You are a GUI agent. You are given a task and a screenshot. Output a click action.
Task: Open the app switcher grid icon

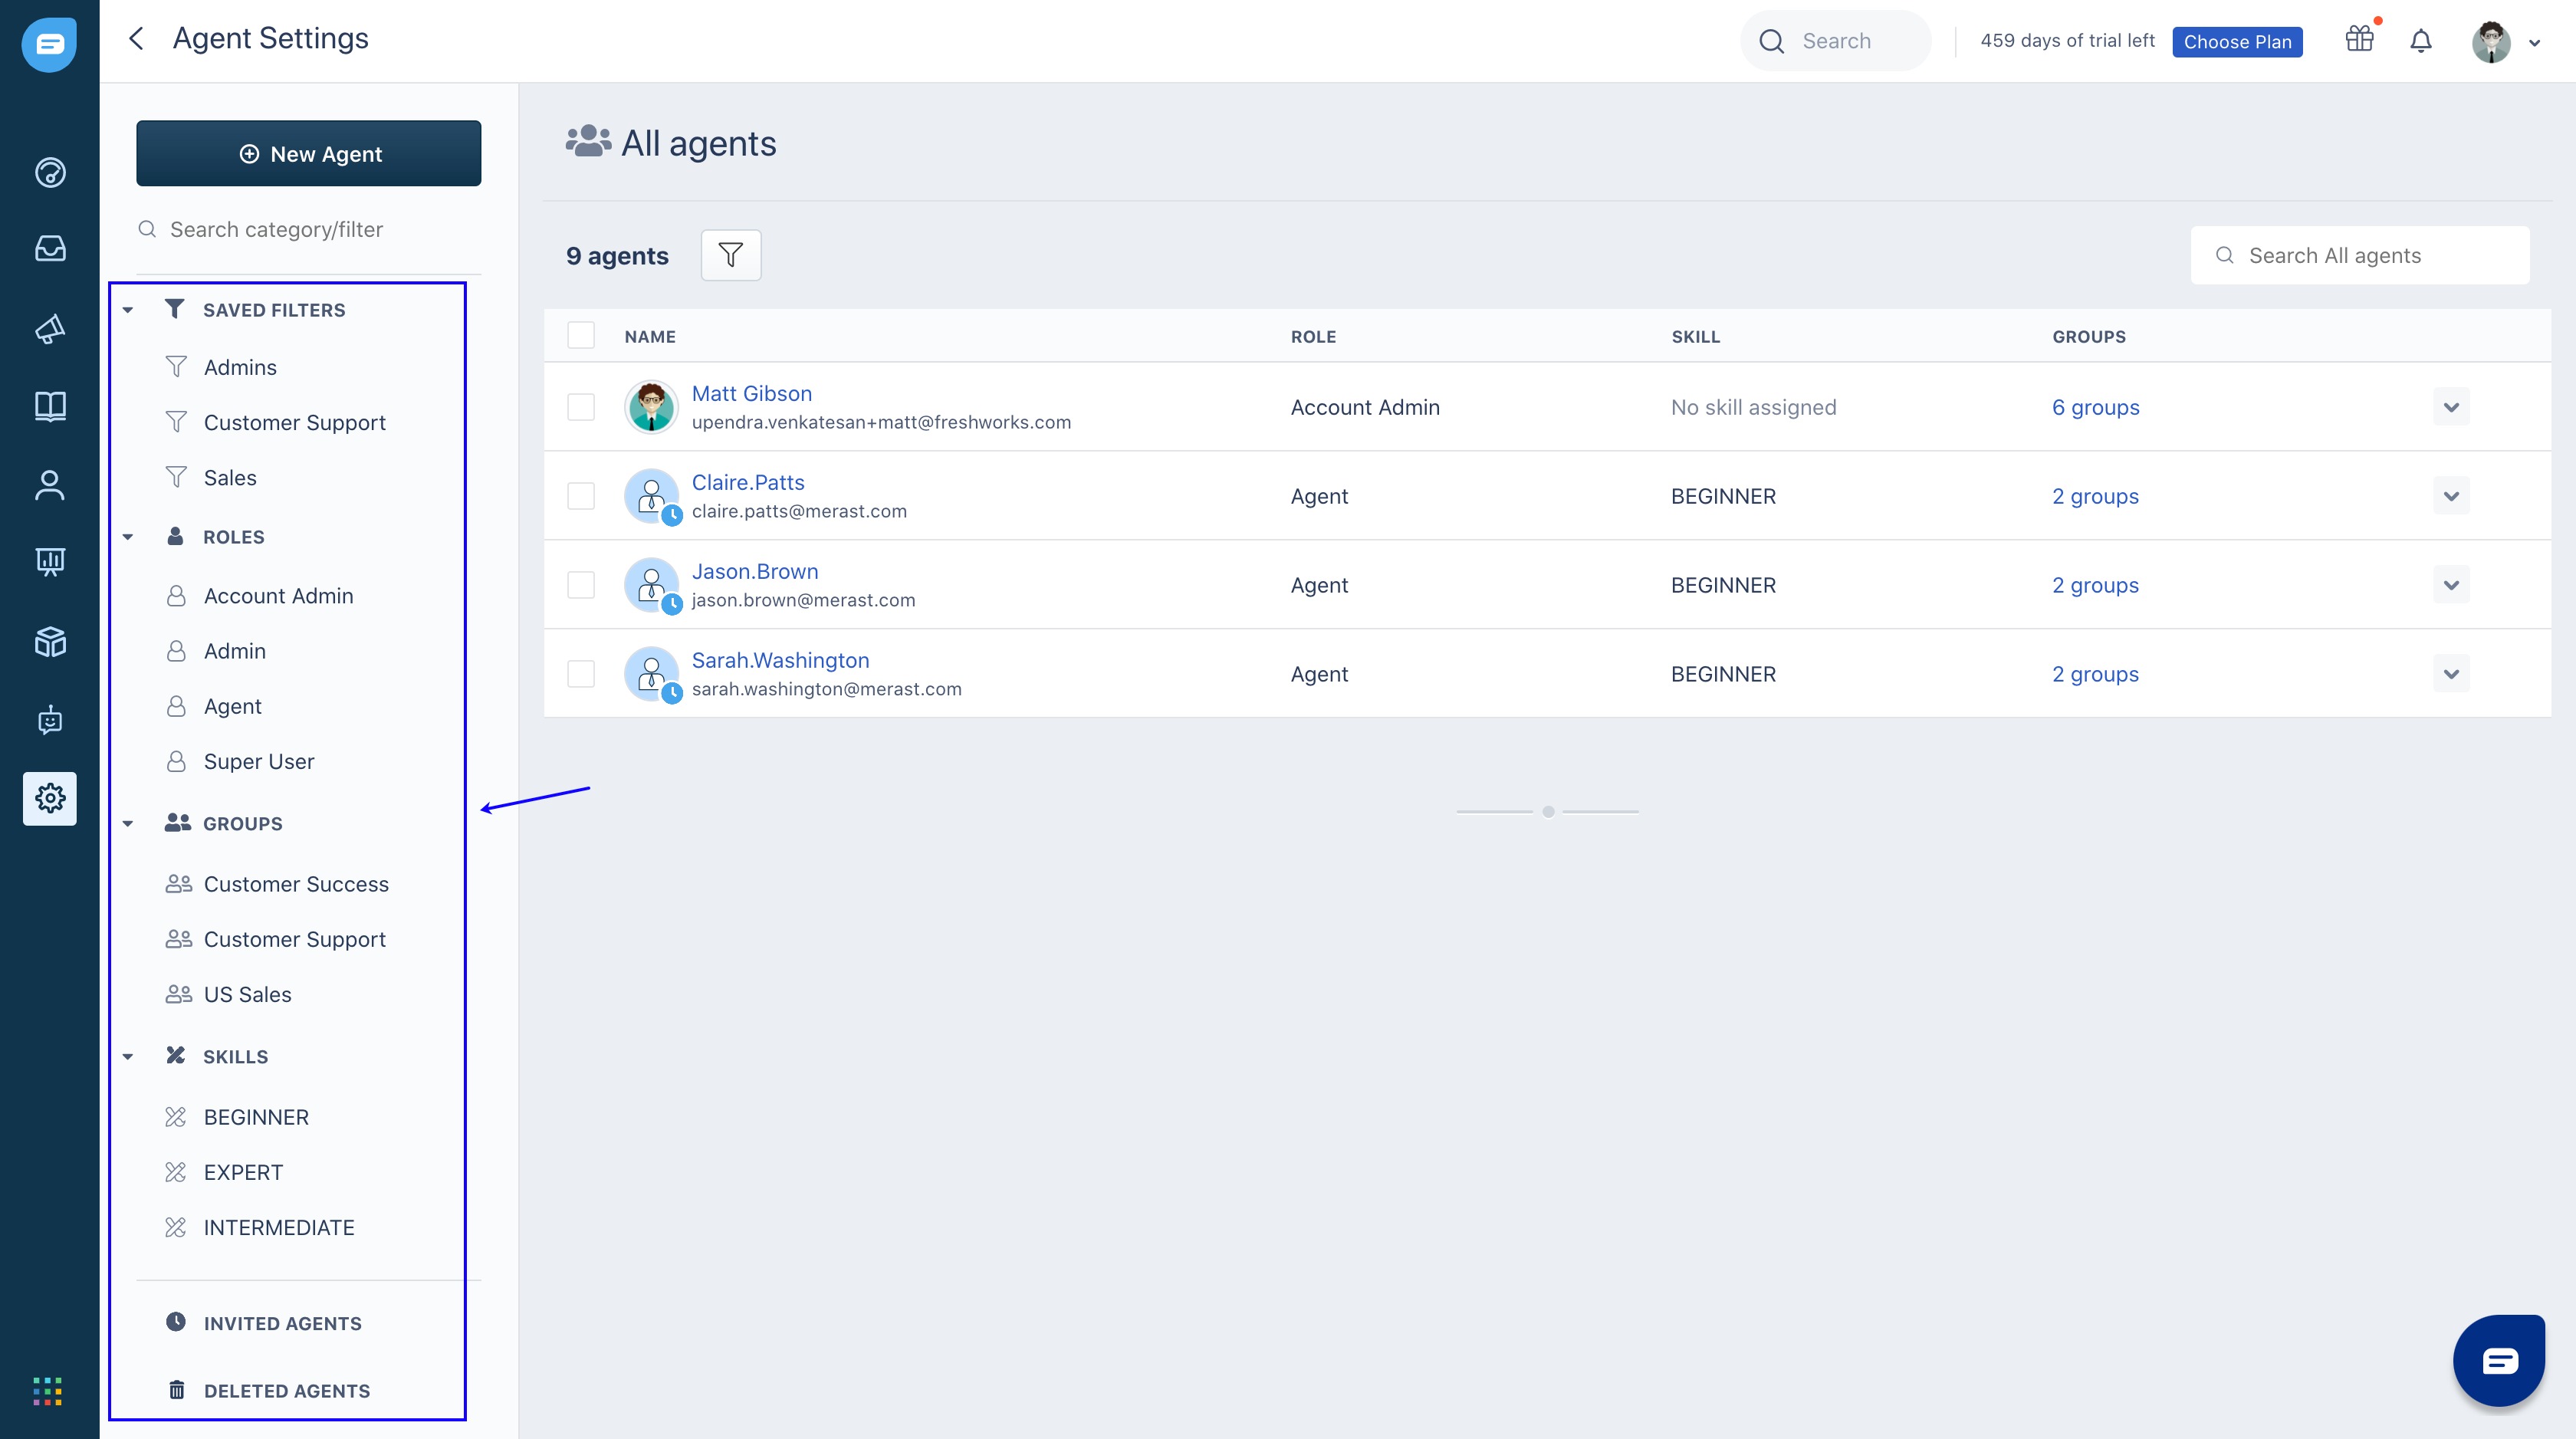[47, 1390]
